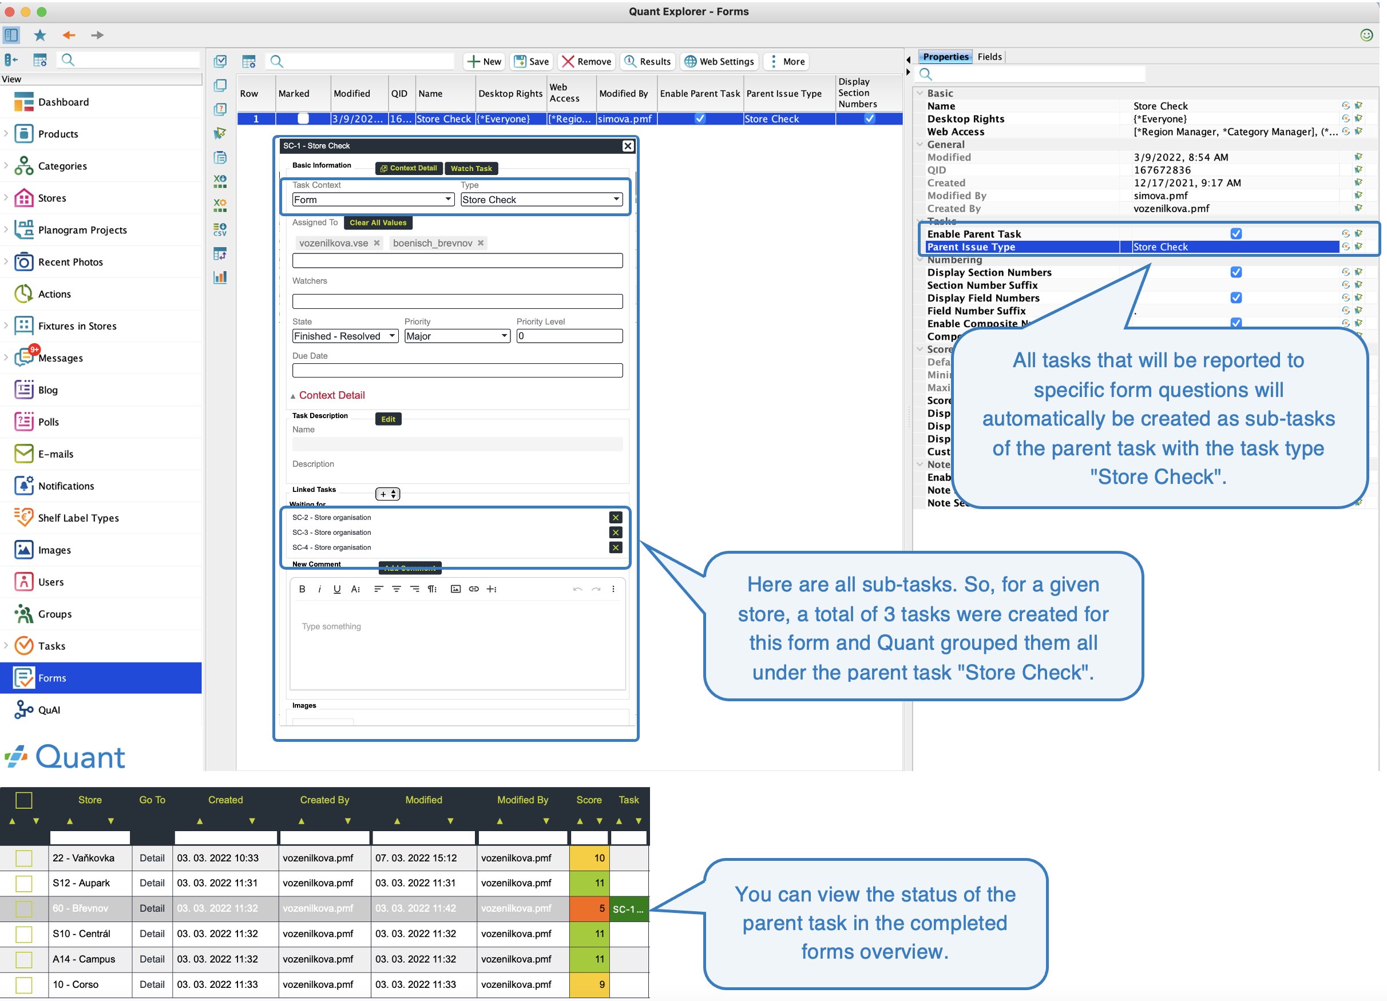Remove linked task SC-2 Store organisation
Viewport: 1387px width, 1001px height.
(x=615, y=517)
